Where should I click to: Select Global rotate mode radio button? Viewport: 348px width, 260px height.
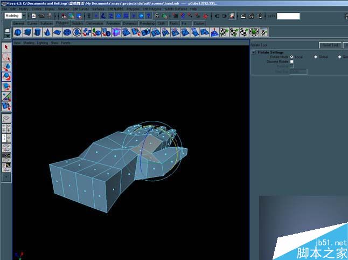316,57
